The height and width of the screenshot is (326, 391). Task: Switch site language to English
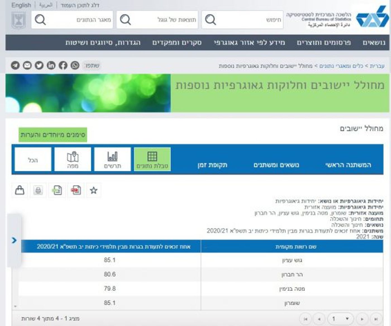21,5
